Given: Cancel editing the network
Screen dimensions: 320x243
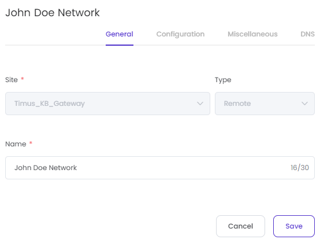Looking at the screenshot, I should (240, 226).
